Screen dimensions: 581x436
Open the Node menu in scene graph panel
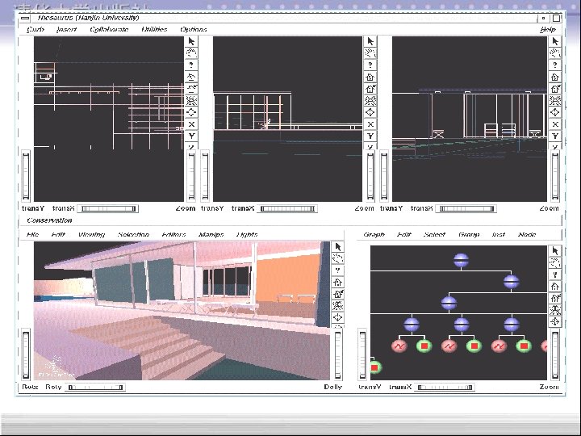point(527,234)
